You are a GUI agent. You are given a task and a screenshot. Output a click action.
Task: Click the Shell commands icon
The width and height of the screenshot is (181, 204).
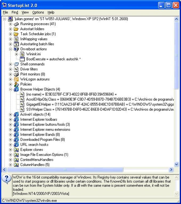16,64
